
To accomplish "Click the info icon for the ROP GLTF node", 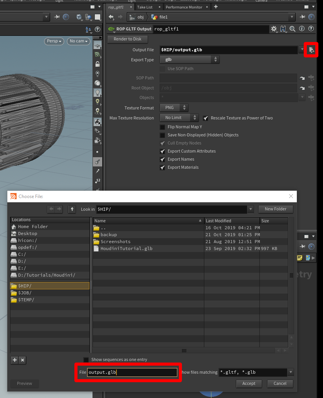I will pos(301,29).
